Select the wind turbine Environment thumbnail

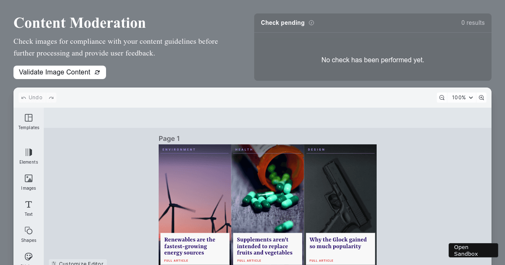[x=194, y=189]
